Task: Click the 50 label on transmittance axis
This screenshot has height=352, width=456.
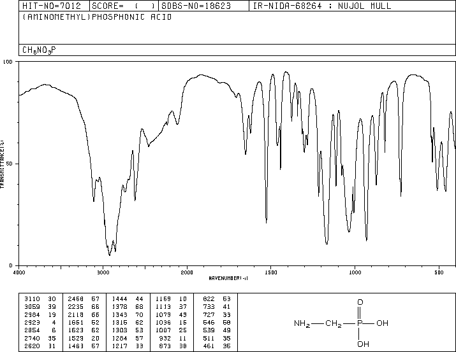Action: 10,164
